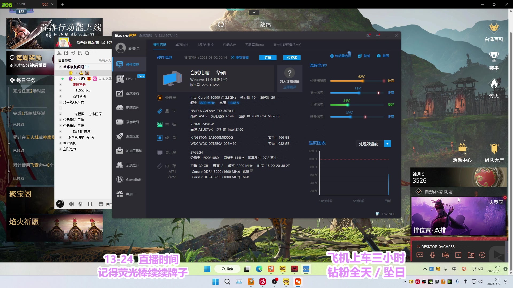Click the chat bubble icon under DESKTOP-0VCHS83
Image resolution: width=513 pixels, height=288 pixels.
click(420, 255)
